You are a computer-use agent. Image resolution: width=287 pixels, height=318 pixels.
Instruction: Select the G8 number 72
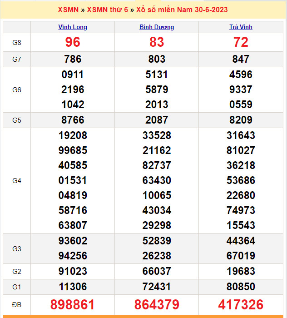tap(241, 42)
